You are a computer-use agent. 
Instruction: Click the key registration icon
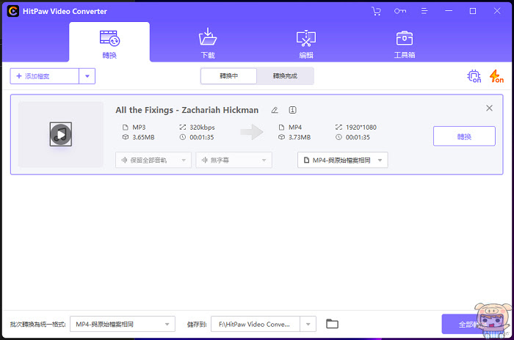point(400,11)
